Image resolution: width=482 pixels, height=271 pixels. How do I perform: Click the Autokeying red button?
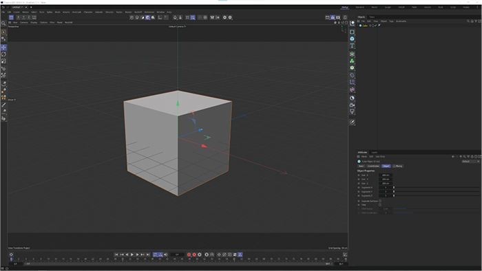[194, 254]
